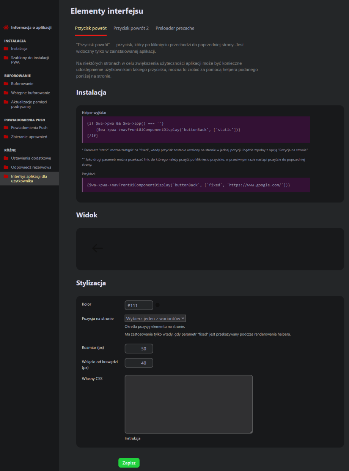Screen dimensions: 349x471
Task: Open Odpowiedź rezerwowa in the sidebar
Action: (31, 167)
